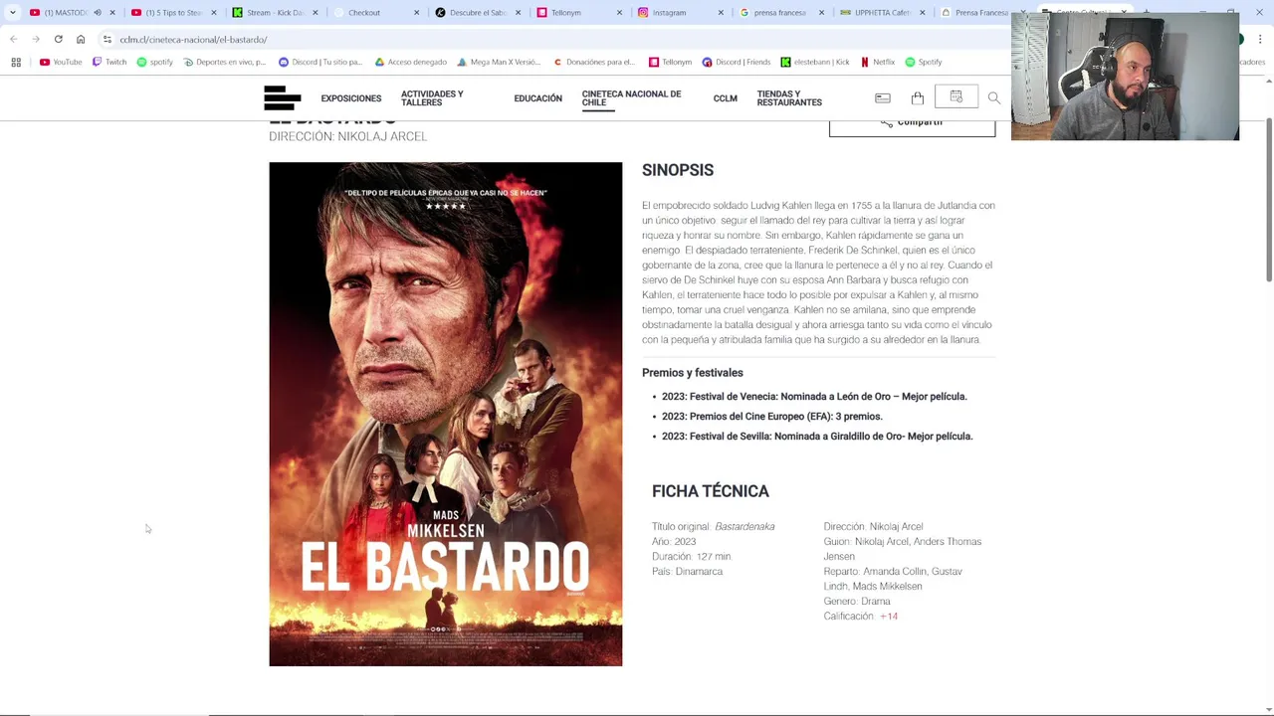
Task: Click the 'Festival de Venecia' award line
Action: click(814, 396)
